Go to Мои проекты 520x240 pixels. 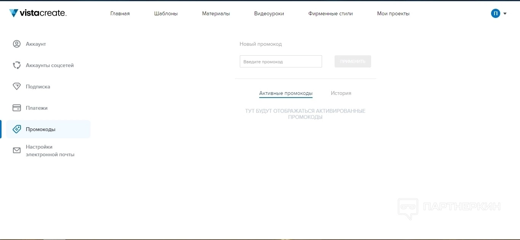[393, 13]
